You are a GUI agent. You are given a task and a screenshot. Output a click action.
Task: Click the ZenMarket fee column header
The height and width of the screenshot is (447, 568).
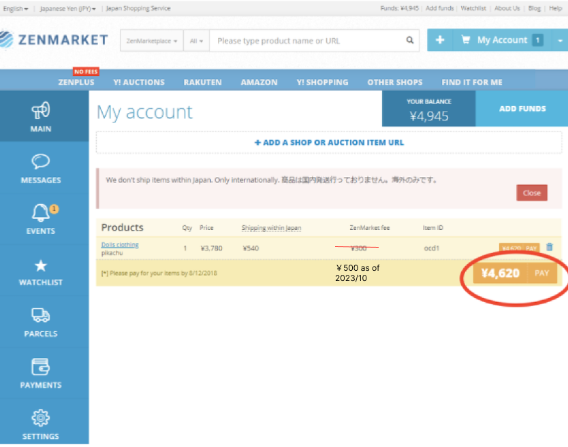[x=370, y=228]
